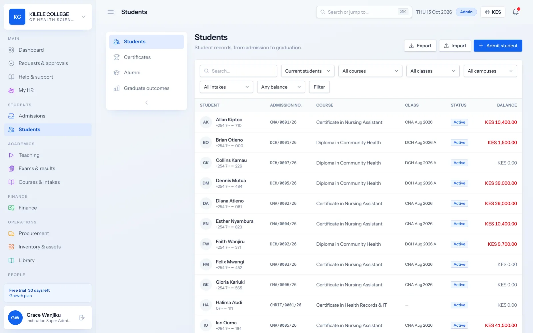Switch to the Certificates submenu item
This screenshot has width=533, height=333.
tap(147, 57)
